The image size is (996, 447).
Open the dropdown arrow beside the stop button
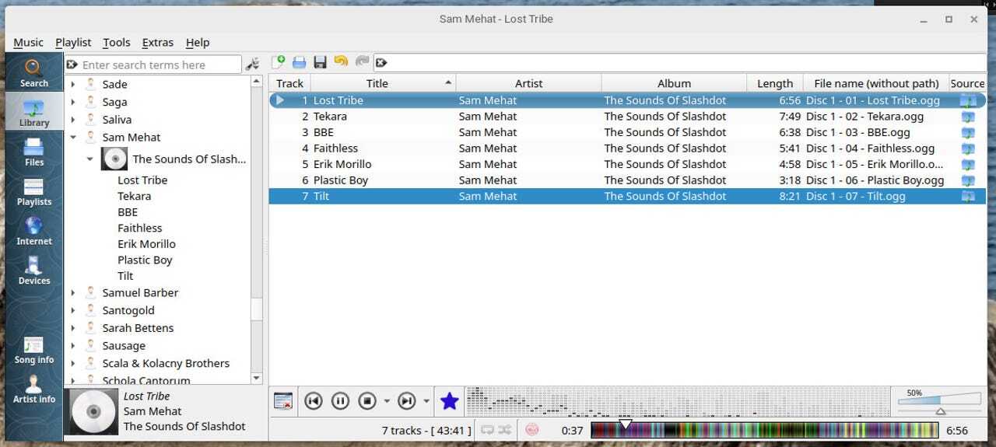(387, 401)
